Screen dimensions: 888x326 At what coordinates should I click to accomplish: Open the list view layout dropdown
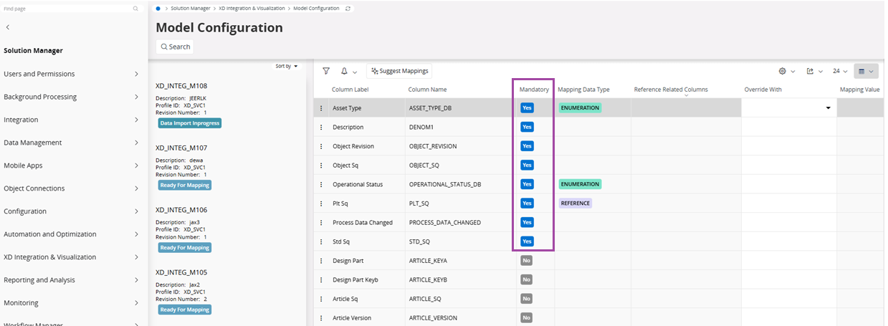click(x=866, y=71)
